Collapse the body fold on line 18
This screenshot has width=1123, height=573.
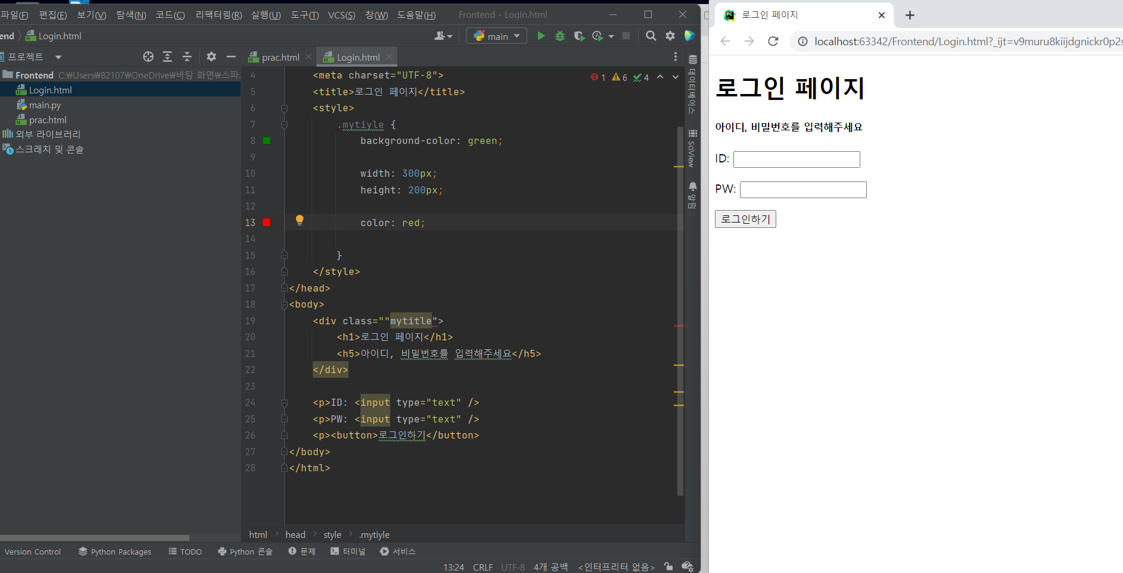284,305
